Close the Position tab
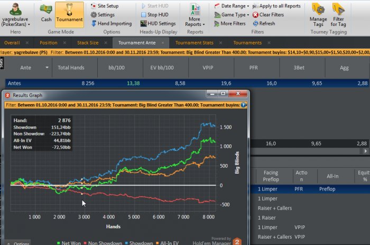This screenshot has width=370, height=245. point(64,43)
